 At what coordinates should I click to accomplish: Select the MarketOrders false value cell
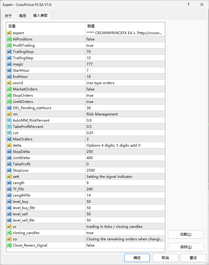point(125,89)
